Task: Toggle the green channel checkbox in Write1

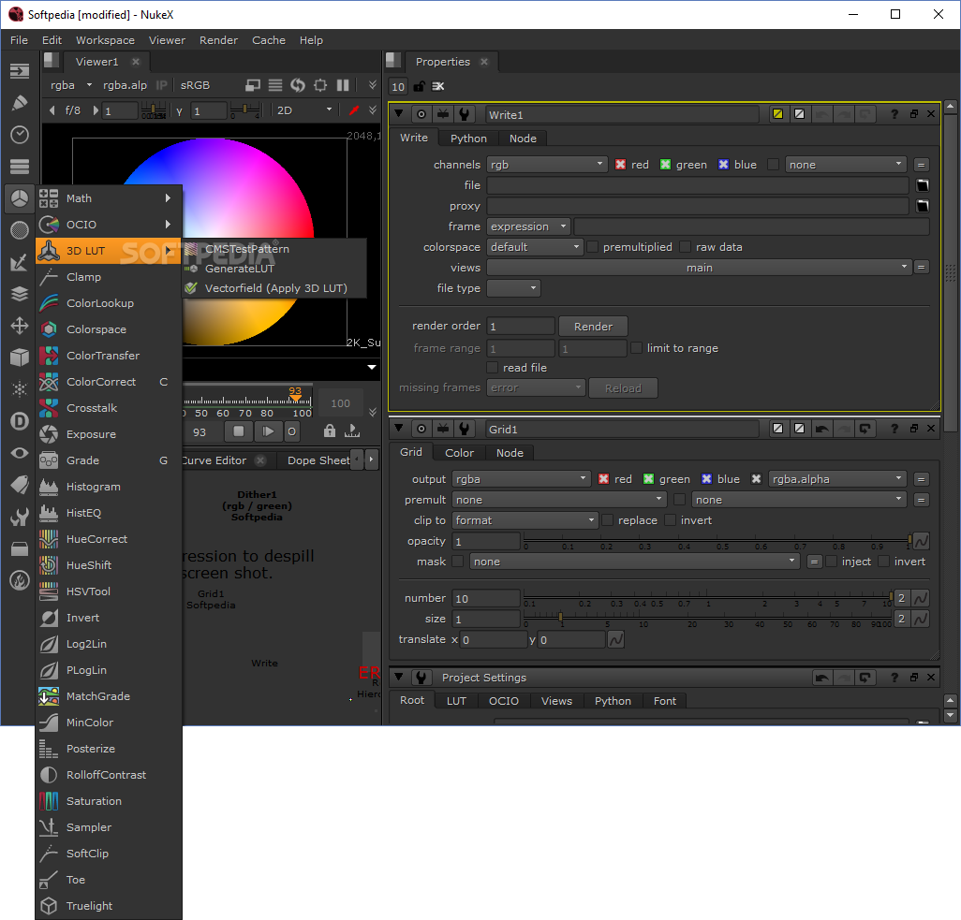Action: (x=665, y=164)
